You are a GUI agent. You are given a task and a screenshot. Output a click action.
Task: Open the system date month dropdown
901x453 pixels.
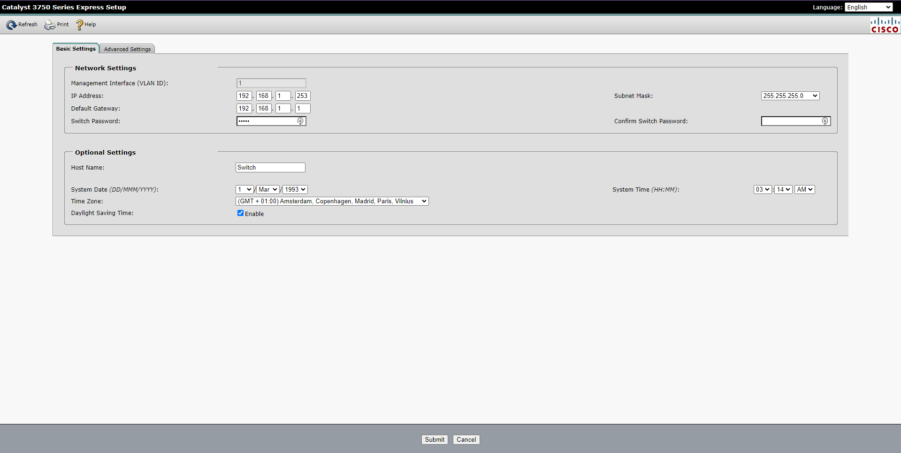coord(268,190)
